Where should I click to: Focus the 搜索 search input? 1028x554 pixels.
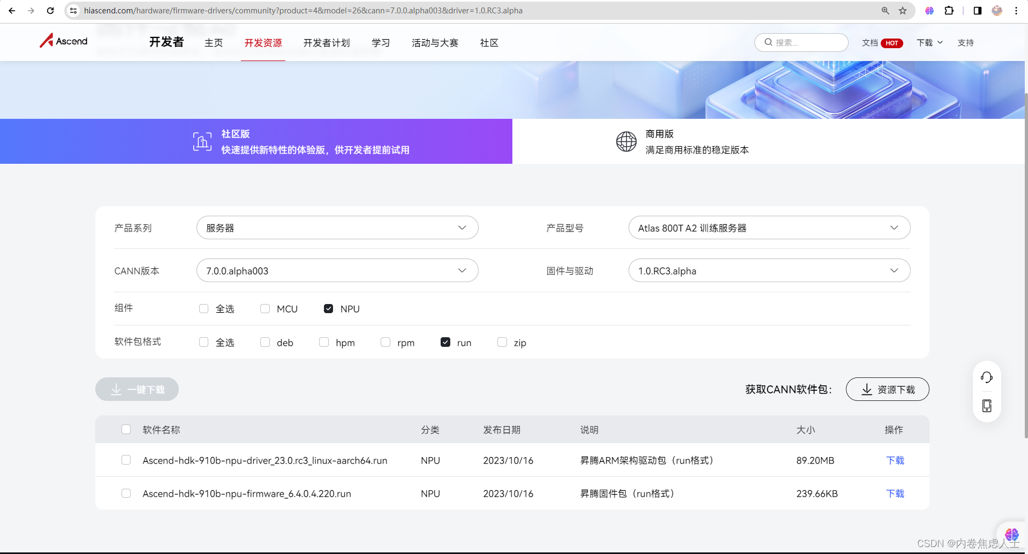pyautogui.click(x=802, y=42)
